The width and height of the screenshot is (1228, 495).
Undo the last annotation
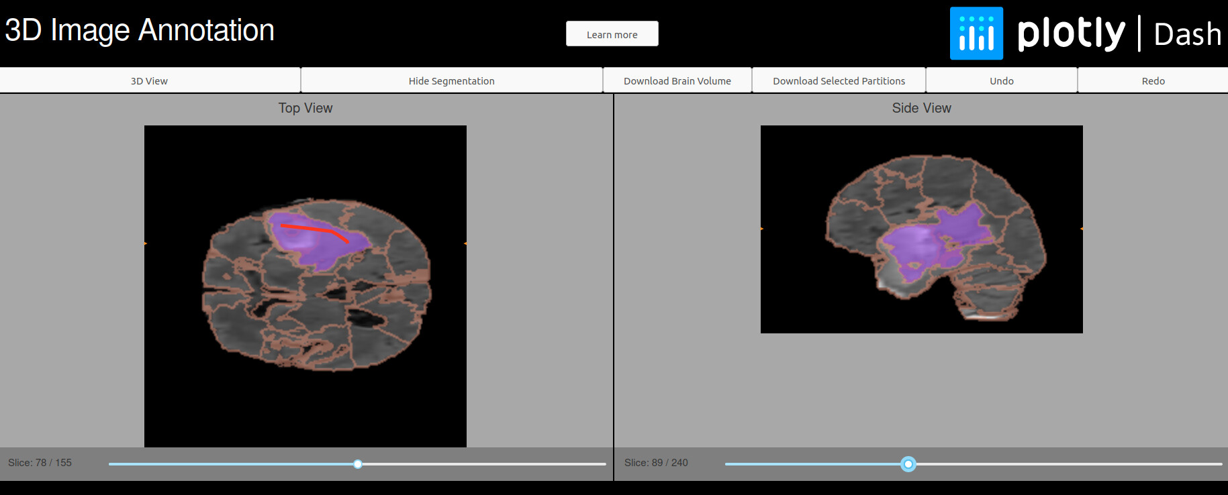(x=1002, y=80)
